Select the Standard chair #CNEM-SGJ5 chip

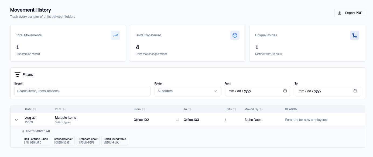click(x=63, y=141)
